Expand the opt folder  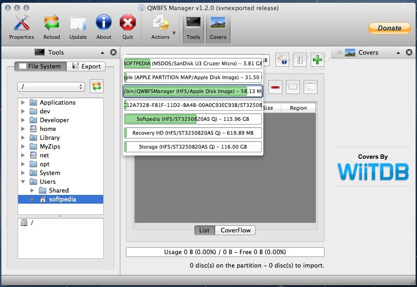point(23,164)
